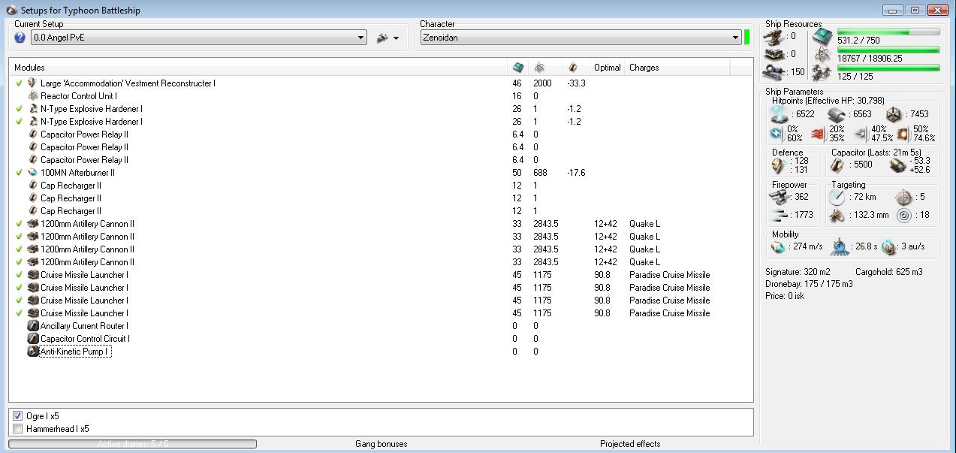Click the Optimal column header
Viewport: 956px width, 453px height.
click(607, 68)
